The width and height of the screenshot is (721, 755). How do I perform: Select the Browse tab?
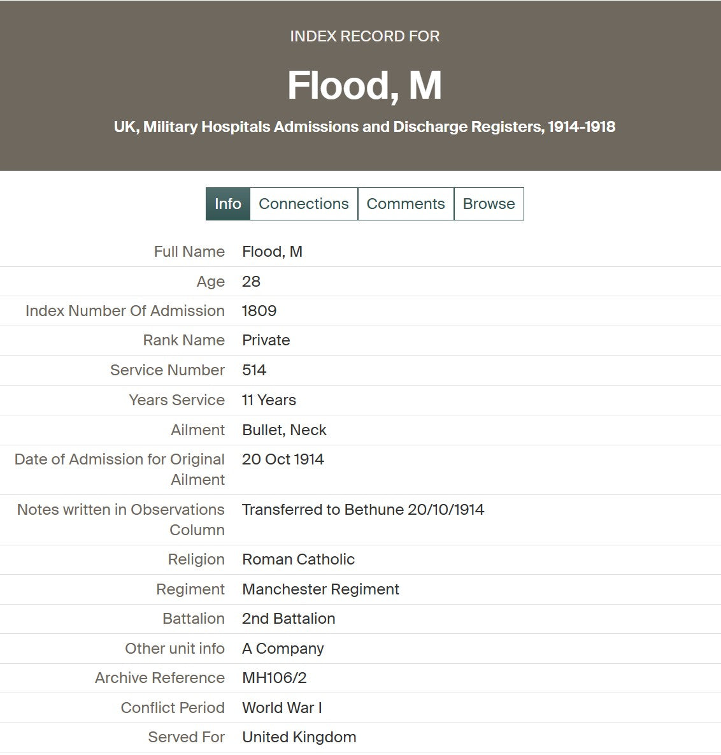[x=489, y=204]
